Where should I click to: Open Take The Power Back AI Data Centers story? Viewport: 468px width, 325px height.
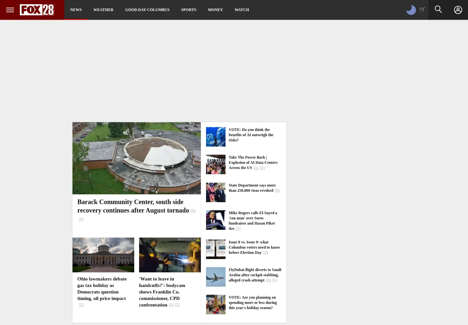(x=253, y=162)
